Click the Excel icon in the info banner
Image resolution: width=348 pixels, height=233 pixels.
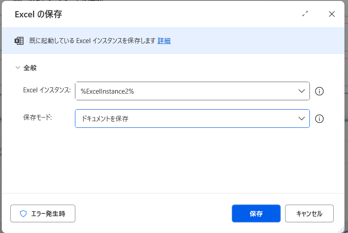tap(19, 41)
